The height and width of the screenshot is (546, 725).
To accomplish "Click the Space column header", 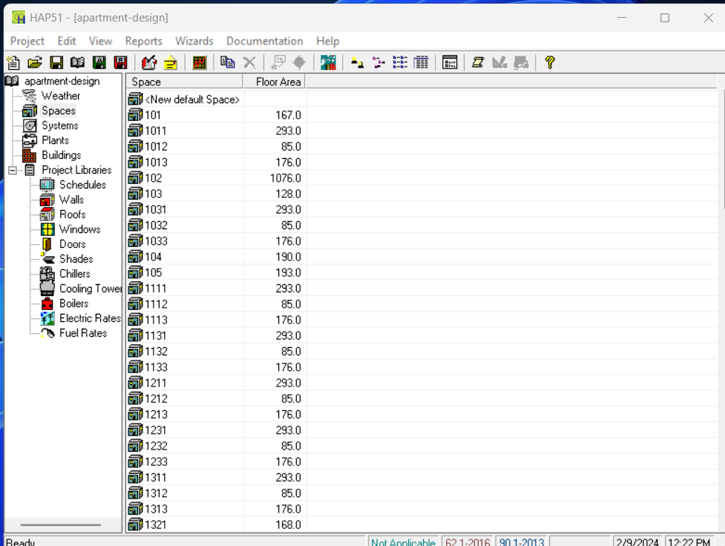I will pyautogui.click(x=184, y=82).
